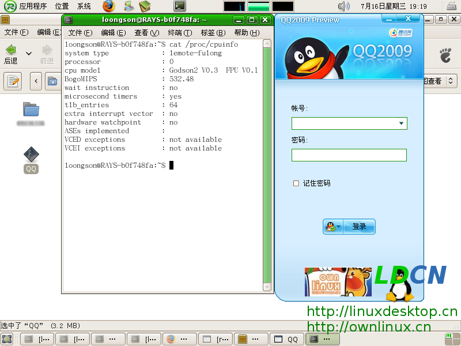Image resolution: width=461 pixels, height=346 pixels.
Task: Click the 后退 back navigation icon
Action: click(11, 51)
